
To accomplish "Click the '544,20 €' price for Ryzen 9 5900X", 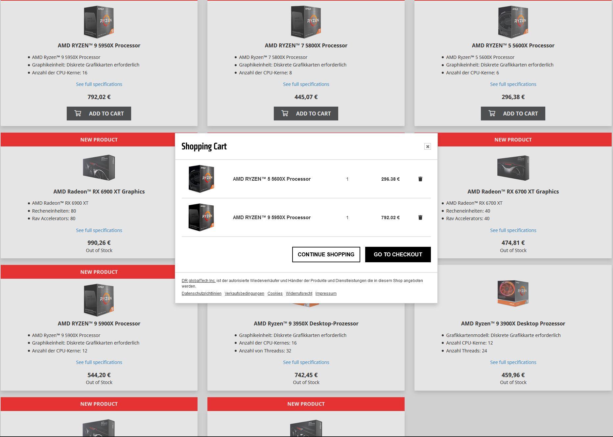I will [99, 375].
